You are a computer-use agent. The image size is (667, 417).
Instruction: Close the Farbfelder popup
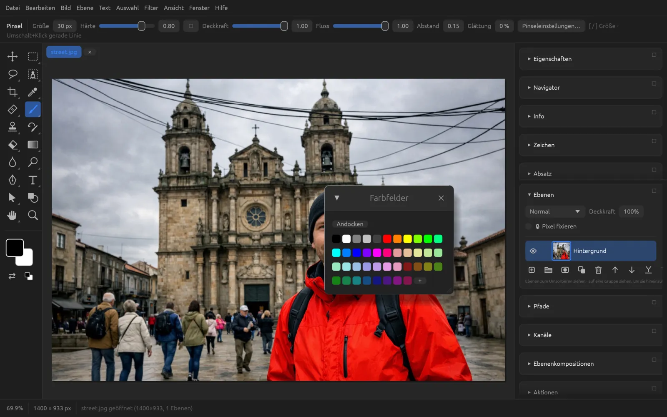(441, 198)
